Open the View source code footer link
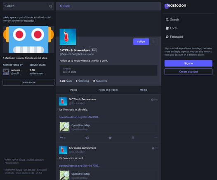 (25, 173)
